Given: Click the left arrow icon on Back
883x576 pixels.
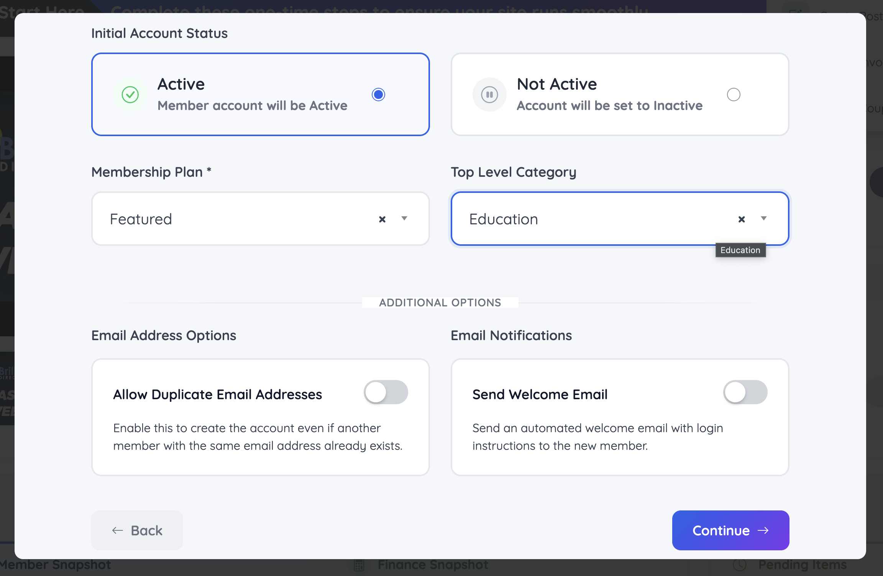Looking at the screenshot, I should tap(117, 530).
